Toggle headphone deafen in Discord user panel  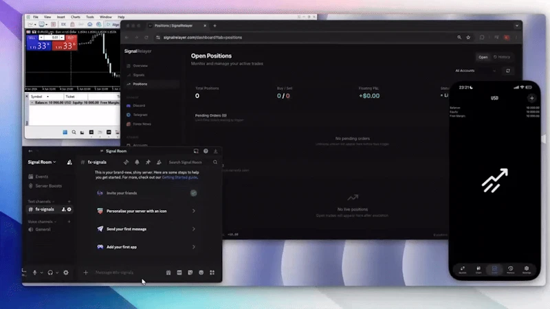coord(50,273)
